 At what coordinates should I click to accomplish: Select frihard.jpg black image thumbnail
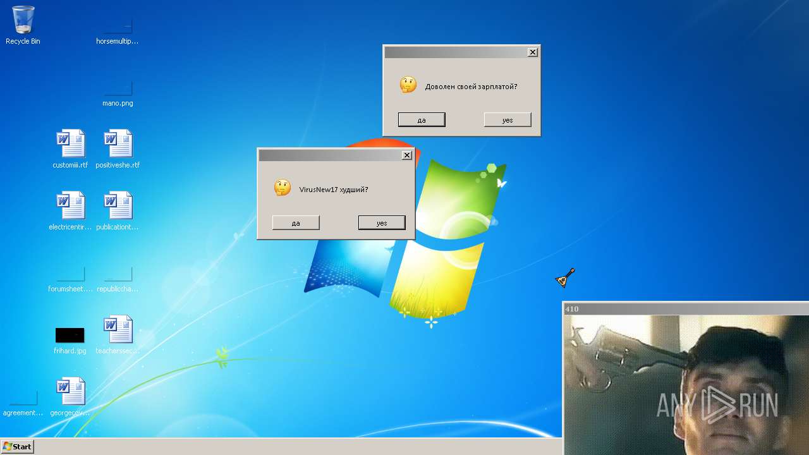70,335
